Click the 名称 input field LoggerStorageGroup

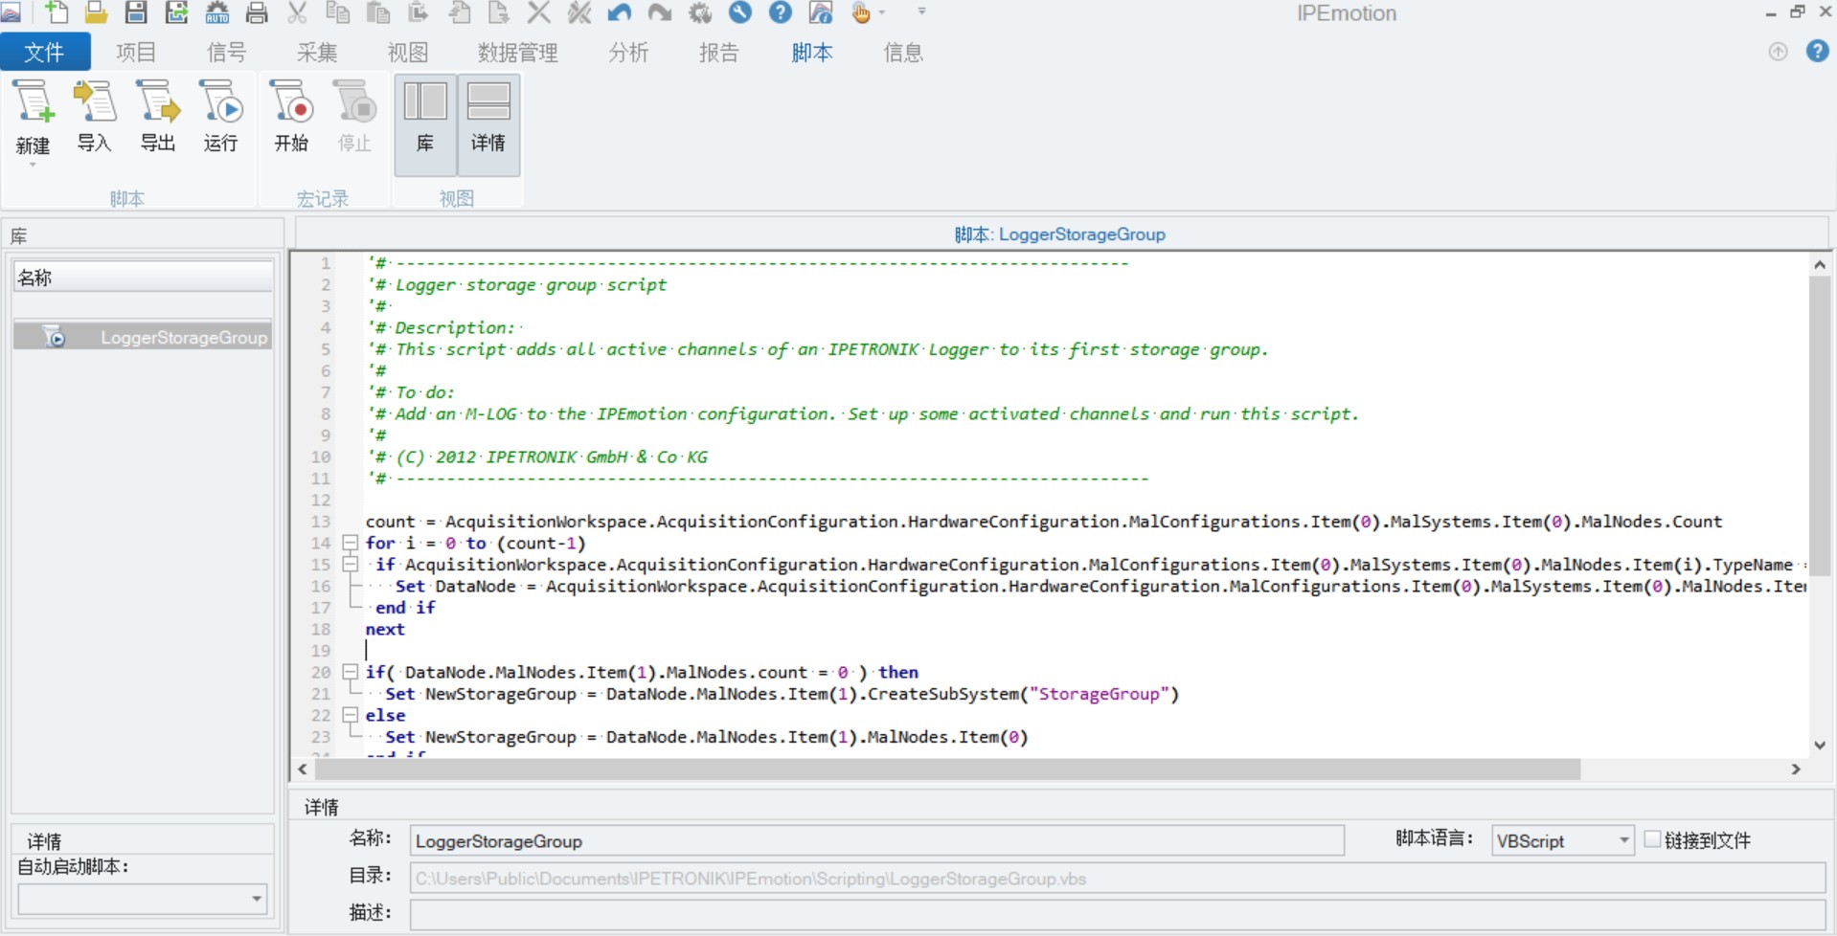pos(876,840)
